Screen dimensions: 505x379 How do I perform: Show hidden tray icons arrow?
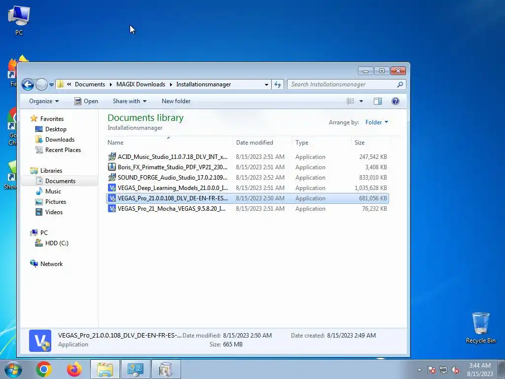click(419, 370)
